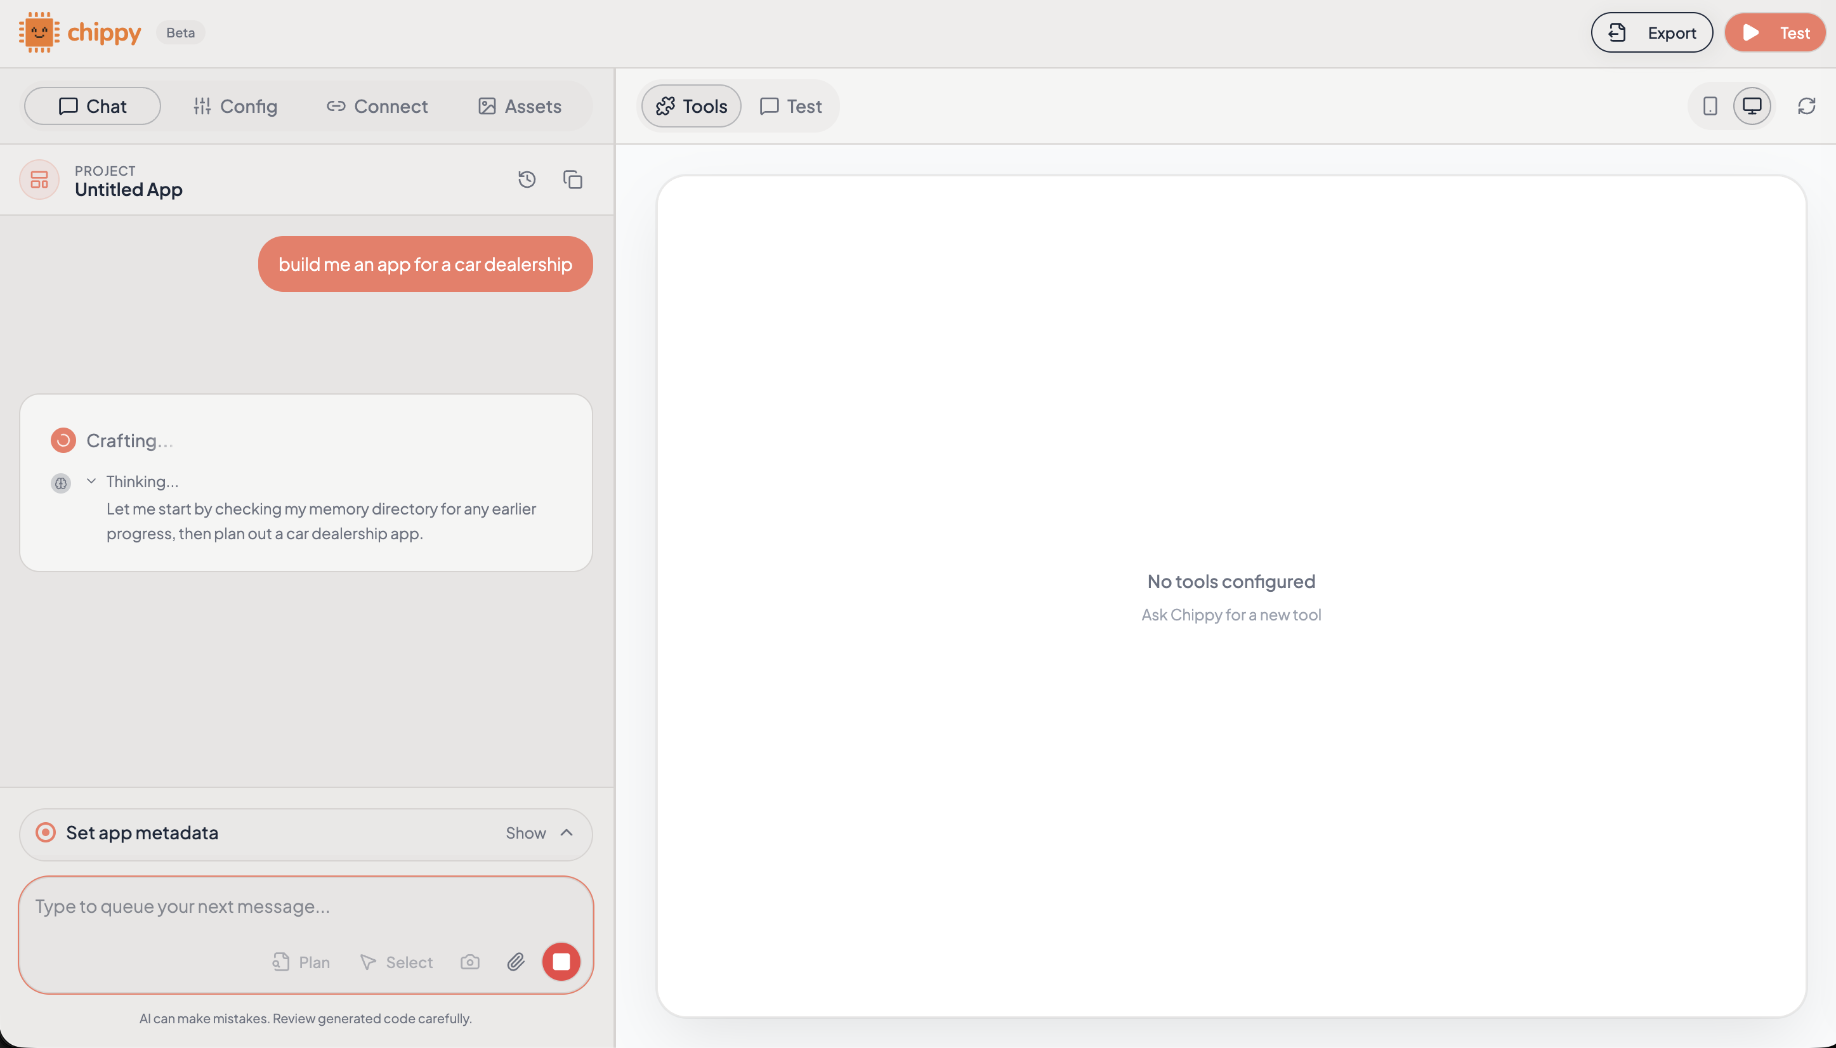Viewport: 1836px width, 1048px height.
Task: Open the Config tab
Action: (235, 106)
